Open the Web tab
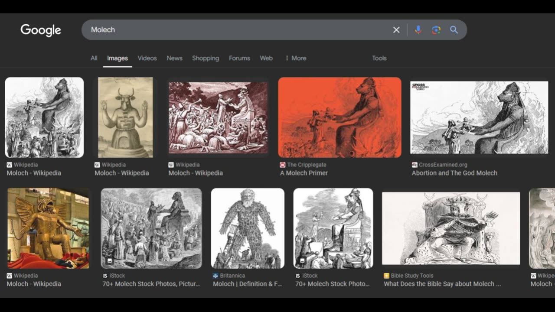555x312 pixels. click(x=266, y=58)
